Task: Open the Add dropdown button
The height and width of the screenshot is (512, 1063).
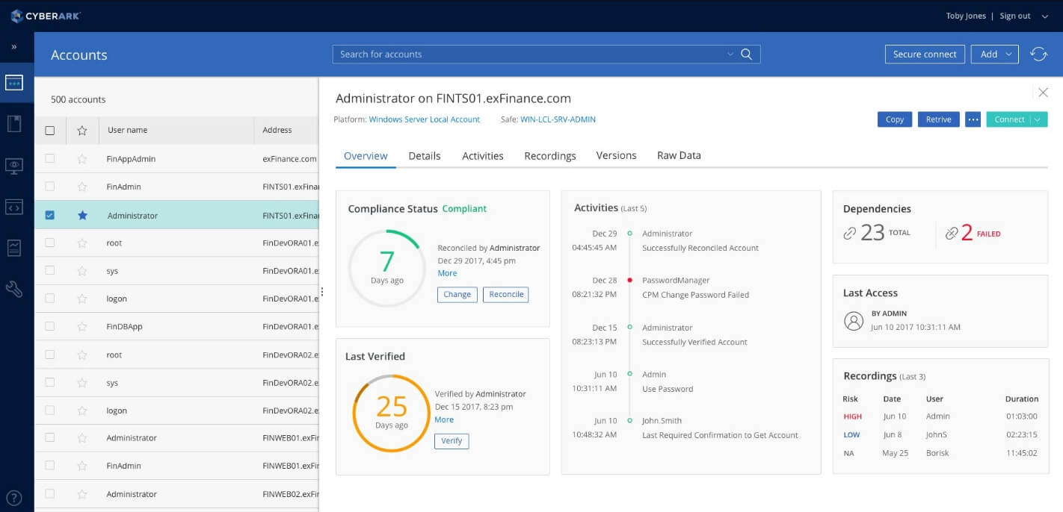Action: click(994, 54)
